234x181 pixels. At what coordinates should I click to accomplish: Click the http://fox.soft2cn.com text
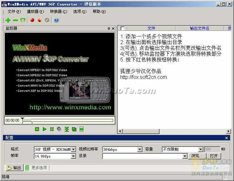click(143, 77)
